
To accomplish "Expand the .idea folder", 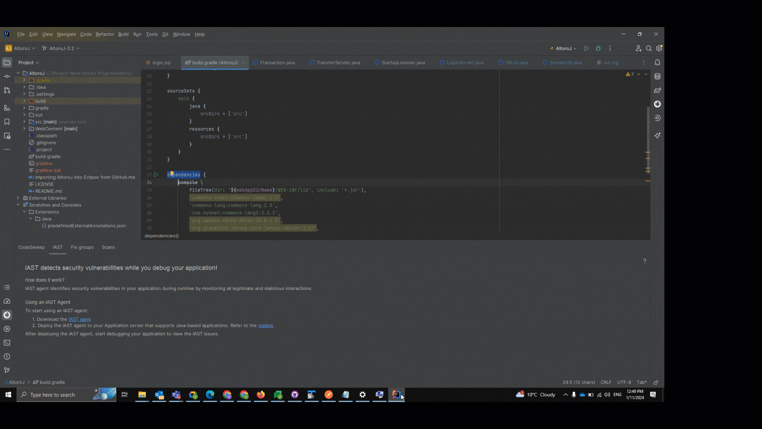I will (24, 87).
